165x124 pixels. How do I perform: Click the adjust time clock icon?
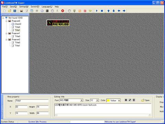pos(69,11)
